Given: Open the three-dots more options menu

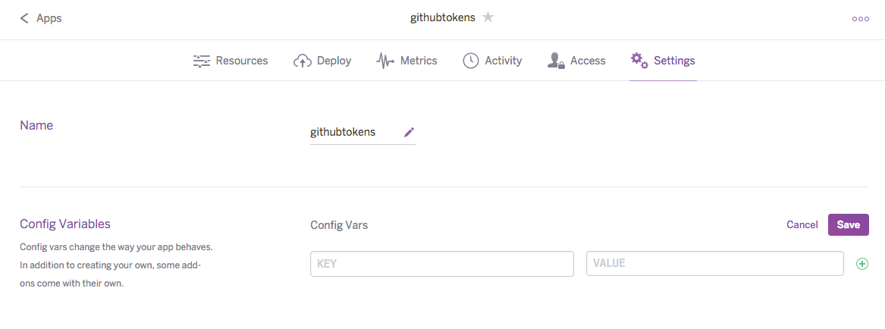Looking at the screenshot, I should coord(860,19).
